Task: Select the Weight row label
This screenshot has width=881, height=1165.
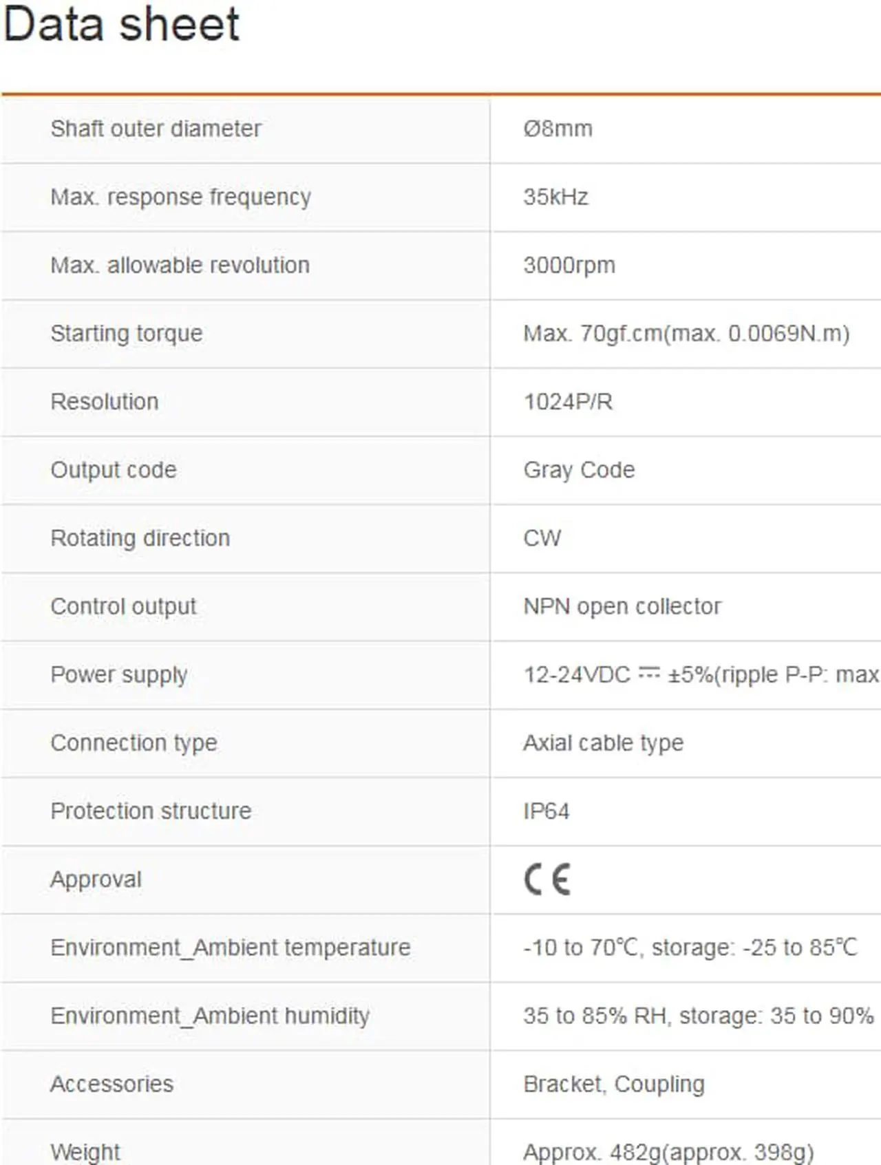Action: point(85,1152)
